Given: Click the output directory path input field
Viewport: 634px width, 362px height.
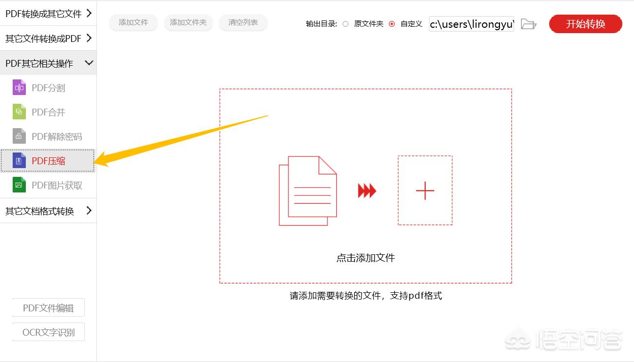Looking at the screenshot, I should (x=470, y=24).
